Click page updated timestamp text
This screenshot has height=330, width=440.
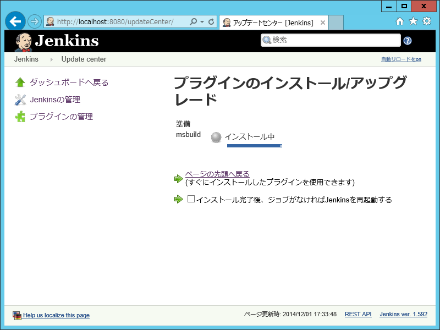pos(290,314)
